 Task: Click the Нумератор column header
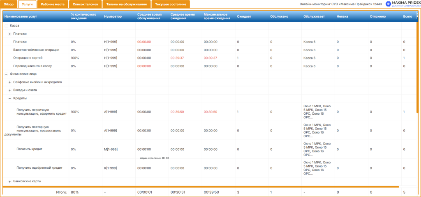(119, 16)
